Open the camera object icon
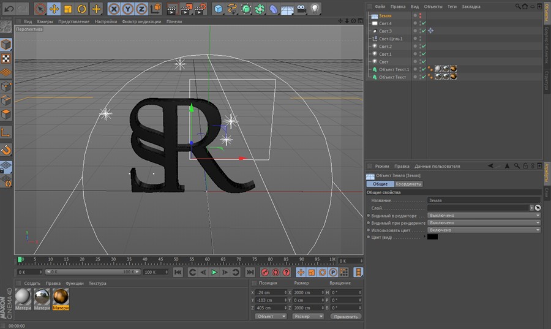This screenshot has height=329, width=551. 301,9
